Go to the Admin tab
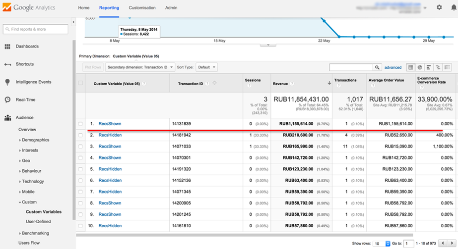Screen dimensions: 458x249 pyautogui.click(x=171, y=8)
